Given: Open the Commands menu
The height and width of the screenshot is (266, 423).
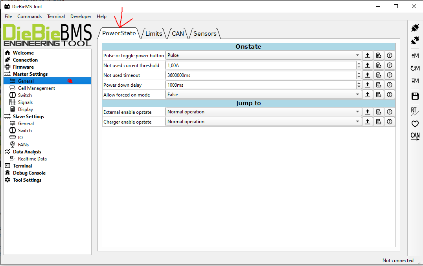Looking at the screenshot, I should click(29, 16).
